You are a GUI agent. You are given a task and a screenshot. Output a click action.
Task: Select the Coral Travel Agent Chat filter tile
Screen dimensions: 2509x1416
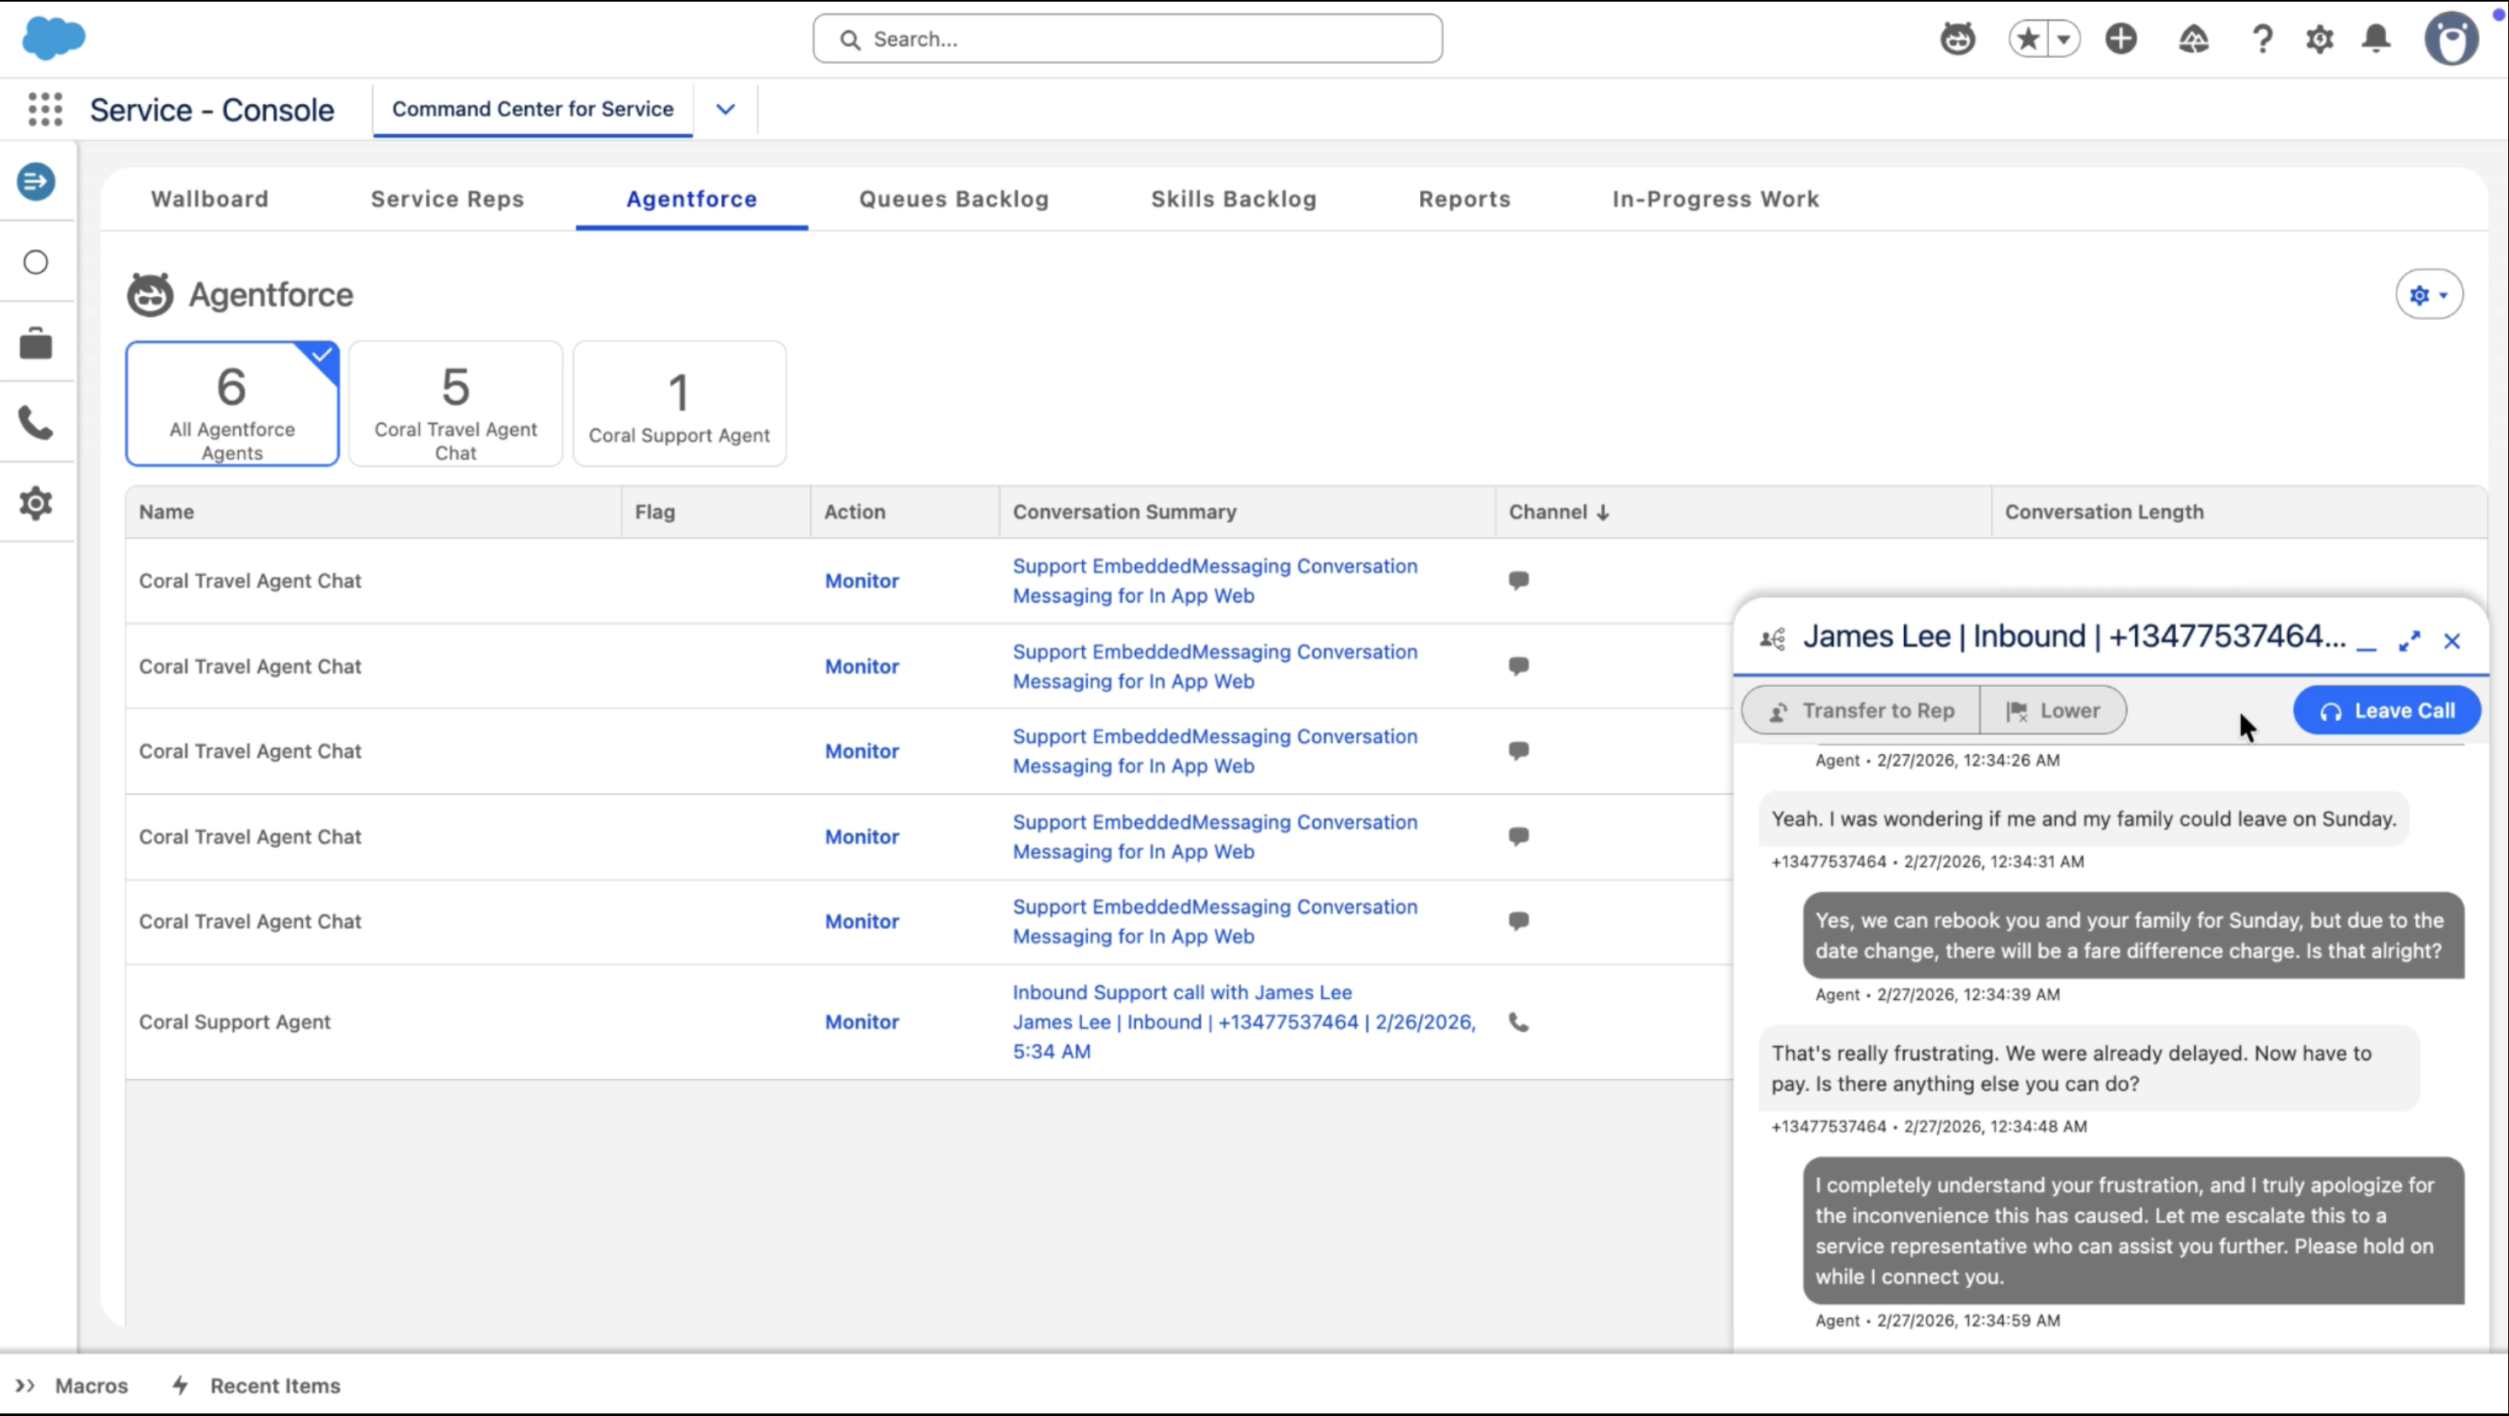(x=455, y=403)
